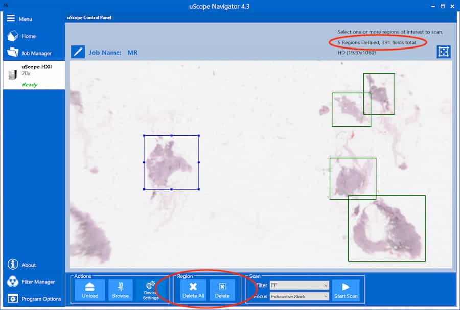The height and width of the screenshot is (310, 460).
Task: Select the largest green region at bottom right
Action: point(386,228)
